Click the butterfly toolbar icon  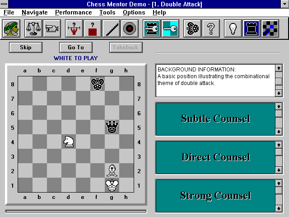click(x=191, y=28)
